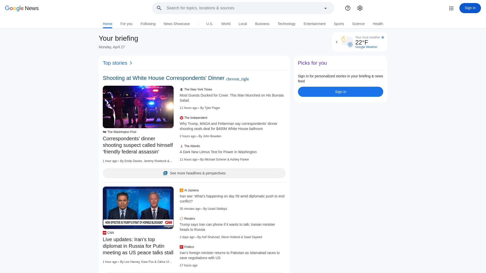This screenshot has width=486, height=273.
Task: Click the weather moon and snow icon
Action: (347, 42)
